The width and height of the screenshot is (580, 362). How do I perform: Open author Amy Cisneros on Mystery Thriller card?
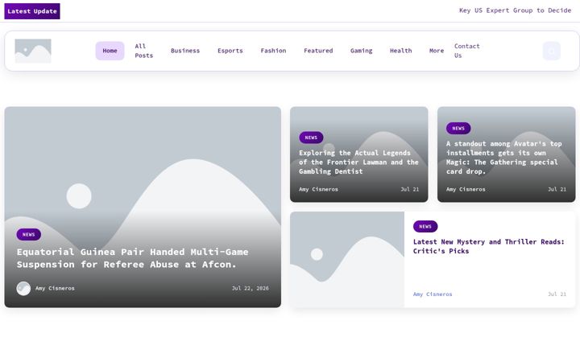(433, 294)
